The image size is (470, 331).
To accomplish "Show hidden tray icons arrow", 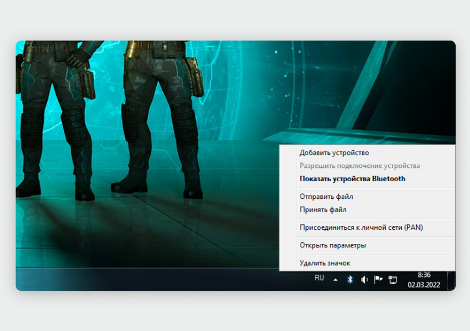I will point(336,280).
